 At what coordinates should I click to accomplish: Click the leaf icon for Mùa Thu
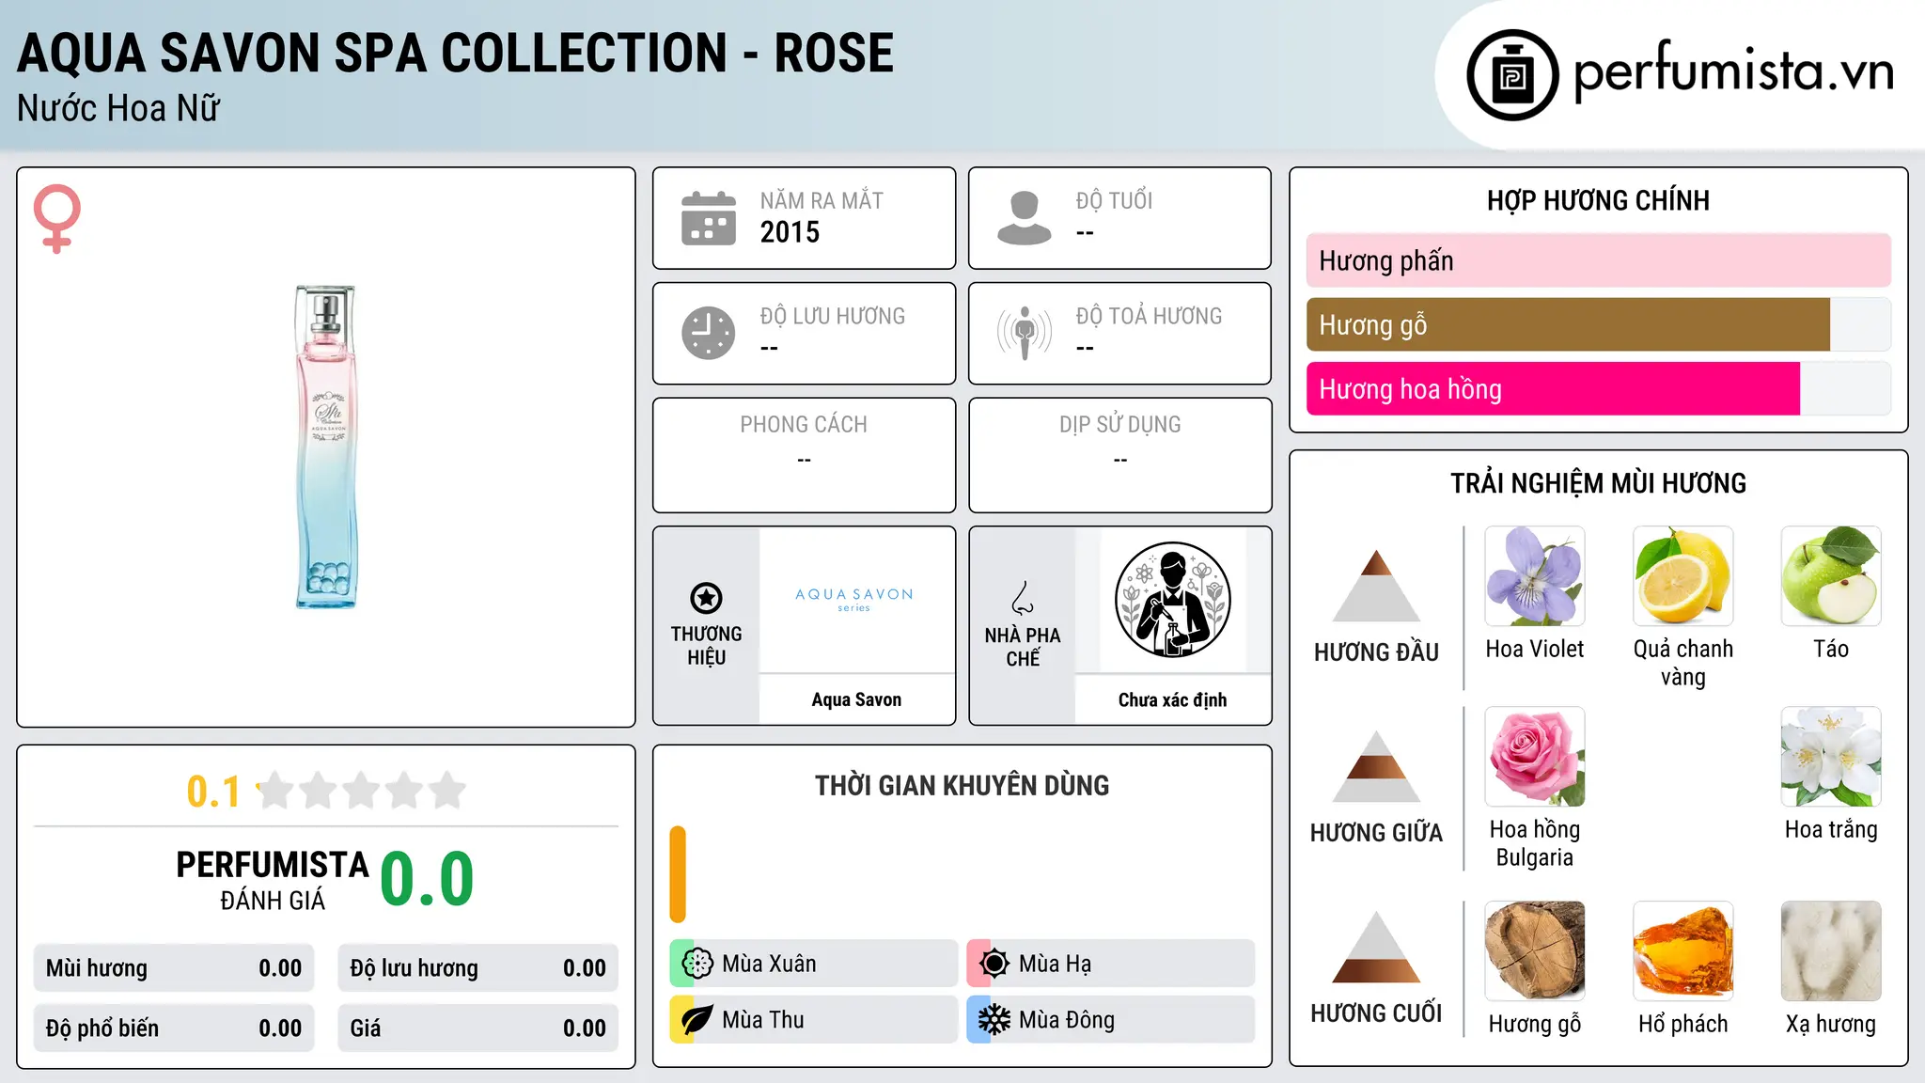click(697, 1020)
